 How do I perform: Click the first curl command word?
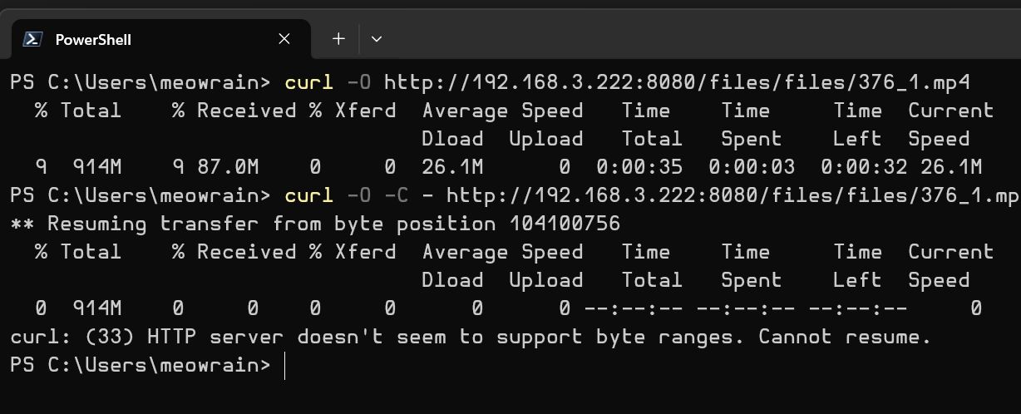pos(308,82)
